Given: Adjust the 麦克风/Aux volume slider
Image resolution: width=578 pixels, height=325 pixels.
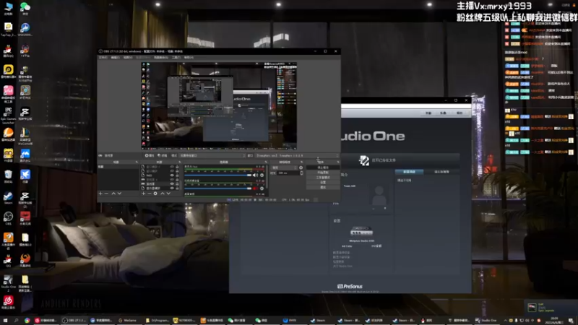Looking at the screenshot, I should 218,175.
